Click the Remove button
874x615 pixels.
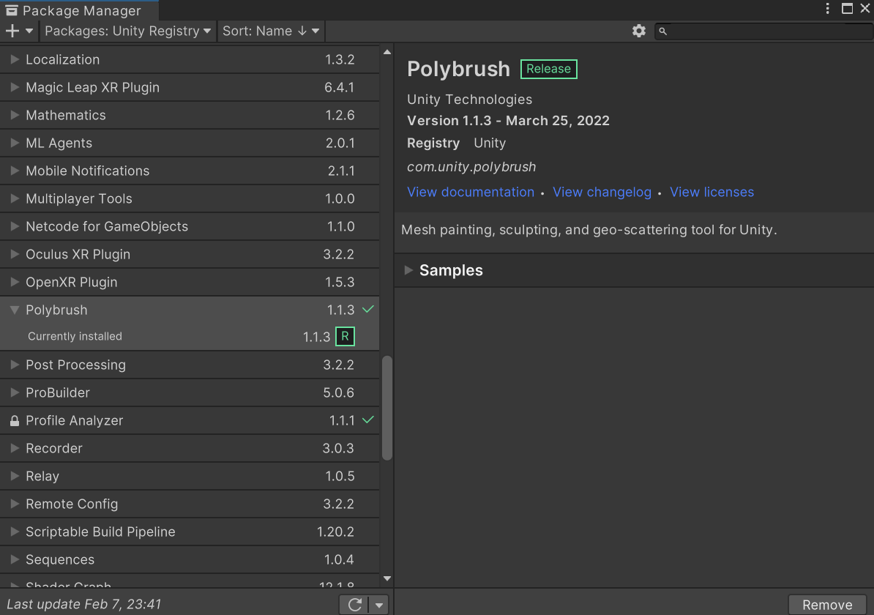point(827,605)
